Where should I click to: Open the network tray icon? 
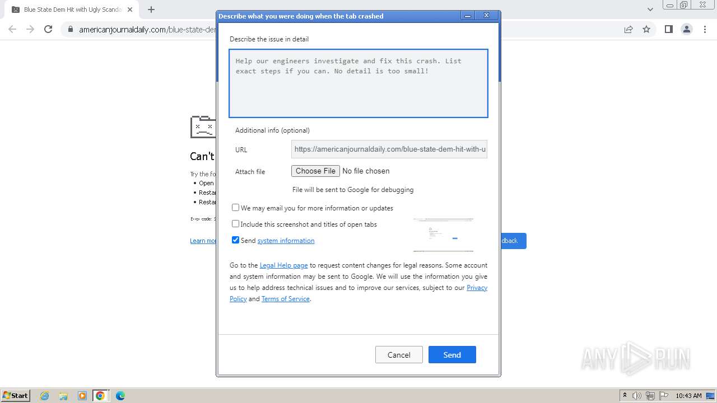click(650, 396)
